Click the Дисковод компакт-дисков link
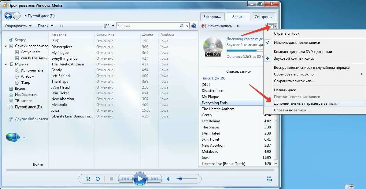 pos(245,39)
